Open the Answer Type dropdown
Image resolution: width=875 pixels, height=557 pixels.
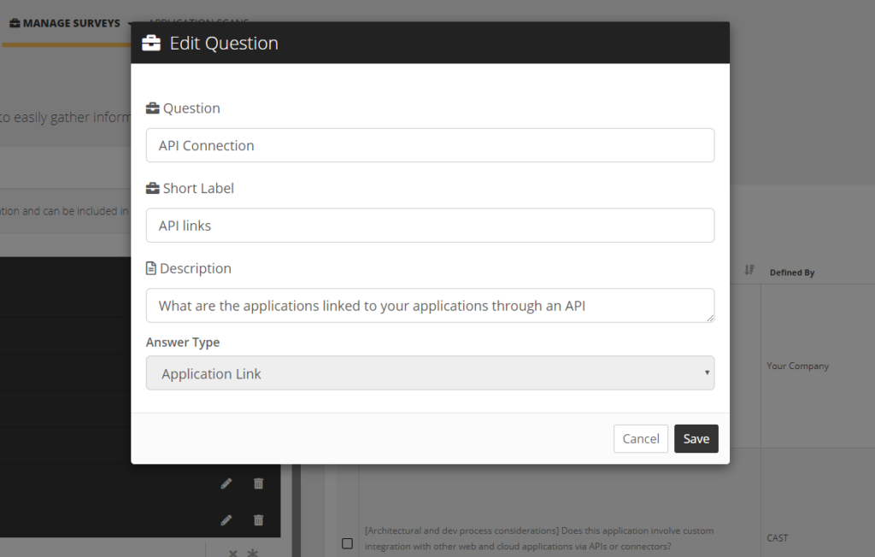tap(430, 373)
